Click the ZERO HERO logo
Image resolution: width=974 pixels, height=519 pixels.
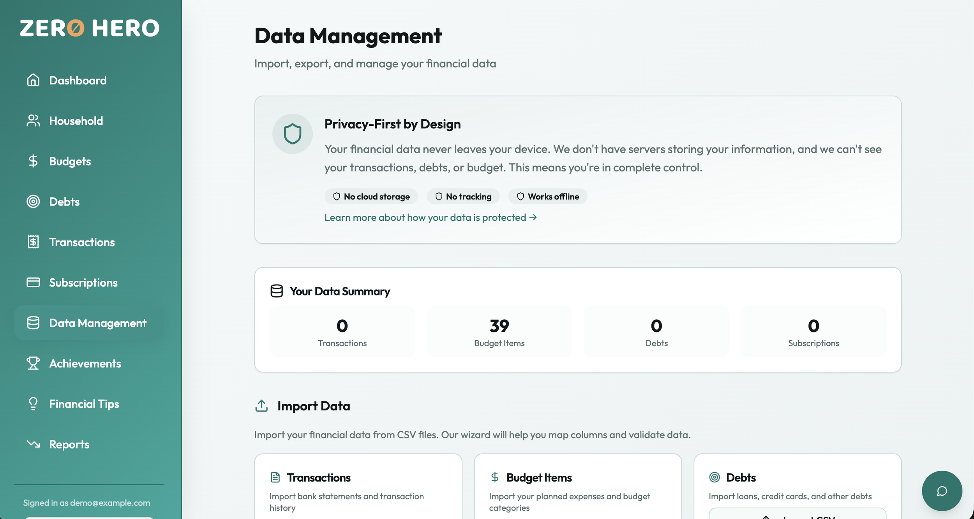click(x=90, y=28)
